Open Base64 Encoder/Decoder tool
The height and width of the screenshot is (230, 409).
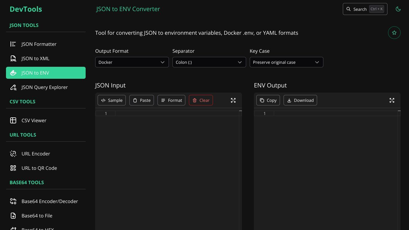pos(46,201)
